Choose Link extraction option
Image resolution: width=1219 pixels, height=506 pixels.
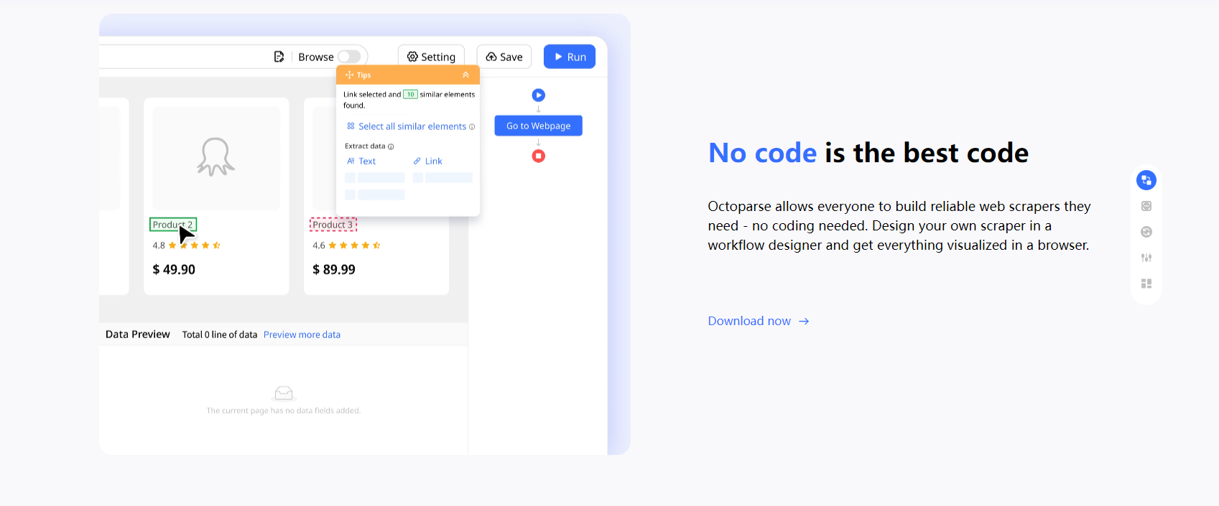coord(427,161)
